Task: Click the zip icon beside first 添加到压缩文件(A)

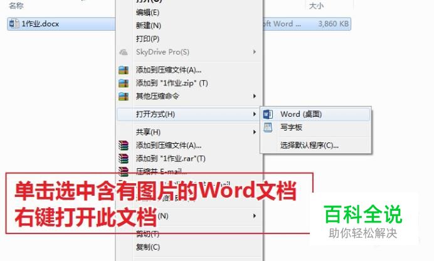Action: pyautogui.click(x=124, y=70)
